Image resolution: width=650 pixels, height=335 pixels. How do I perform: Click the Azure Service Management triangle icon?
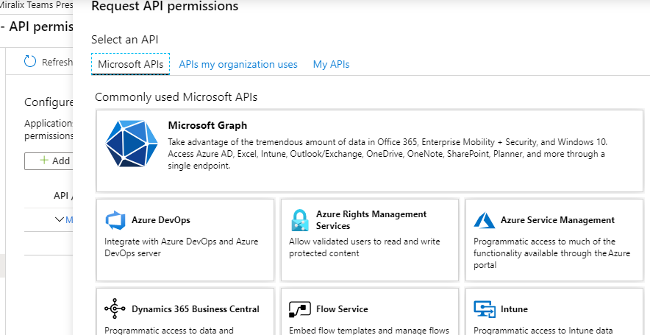click(x=484, y=220)
